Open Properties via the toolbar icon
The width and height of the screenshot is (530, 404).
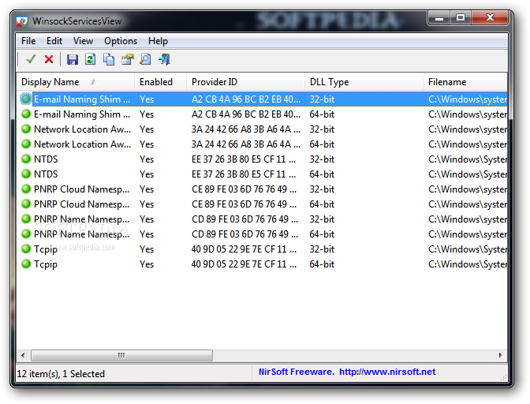click(128, 59)
